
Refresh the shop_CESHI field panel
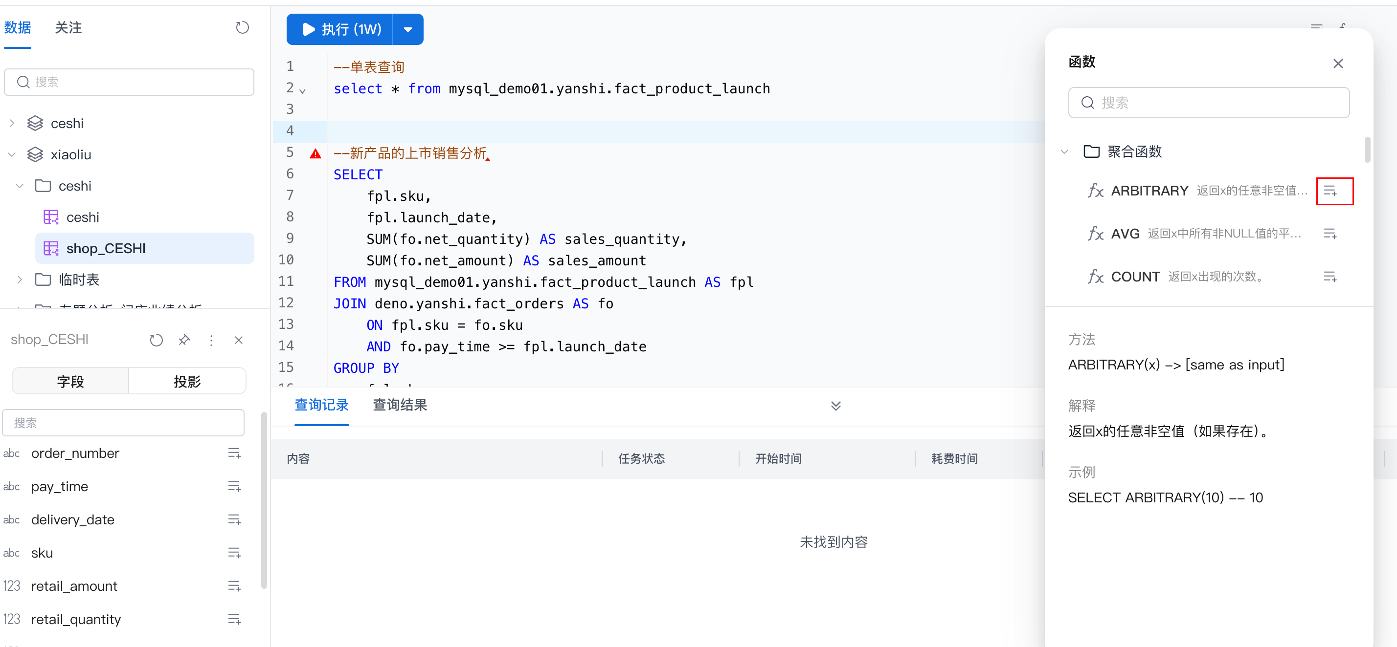tap(156, 340)
